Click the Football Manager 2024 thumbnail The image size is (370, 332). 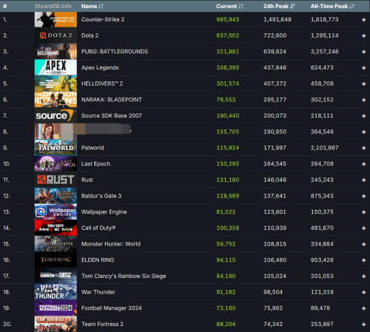55,308
